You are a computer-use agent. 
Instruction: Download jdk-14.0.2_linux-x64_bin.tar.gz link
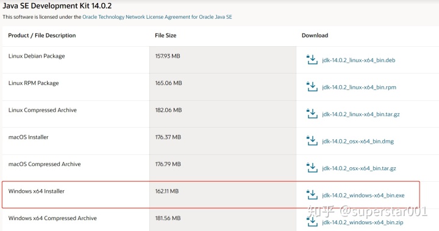(360, 114)
